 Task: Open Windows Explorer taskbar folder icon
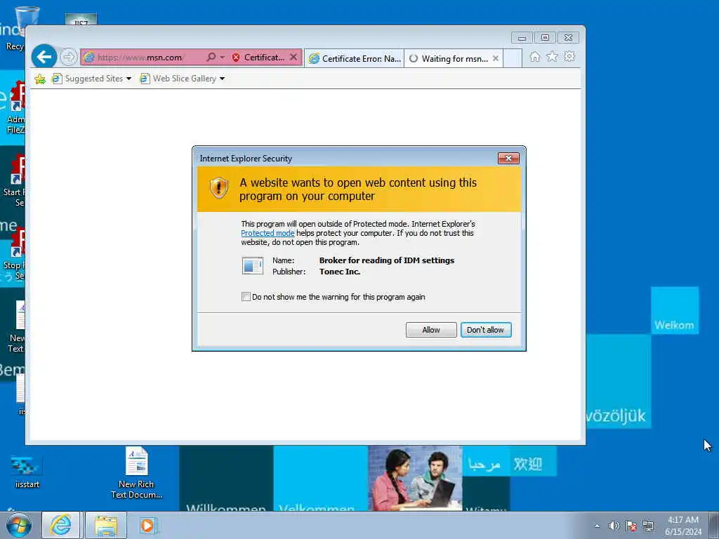(106, 525)
